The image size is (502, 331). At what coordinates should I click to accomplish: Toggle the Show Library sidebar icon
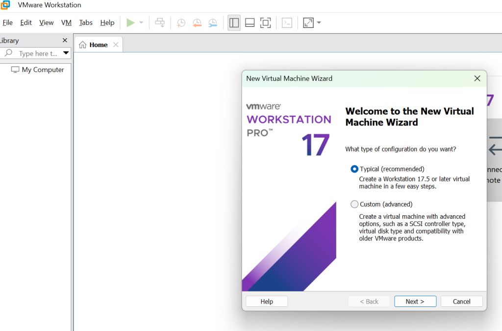click(x=234, y=23)
